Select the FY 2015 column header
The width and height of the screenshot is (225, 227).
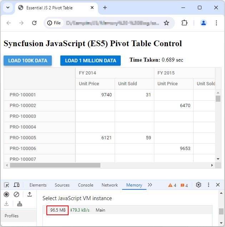[185, 73]
